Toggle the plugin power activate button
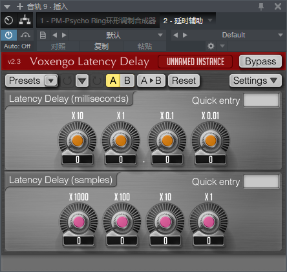 [x=8, y=35]
